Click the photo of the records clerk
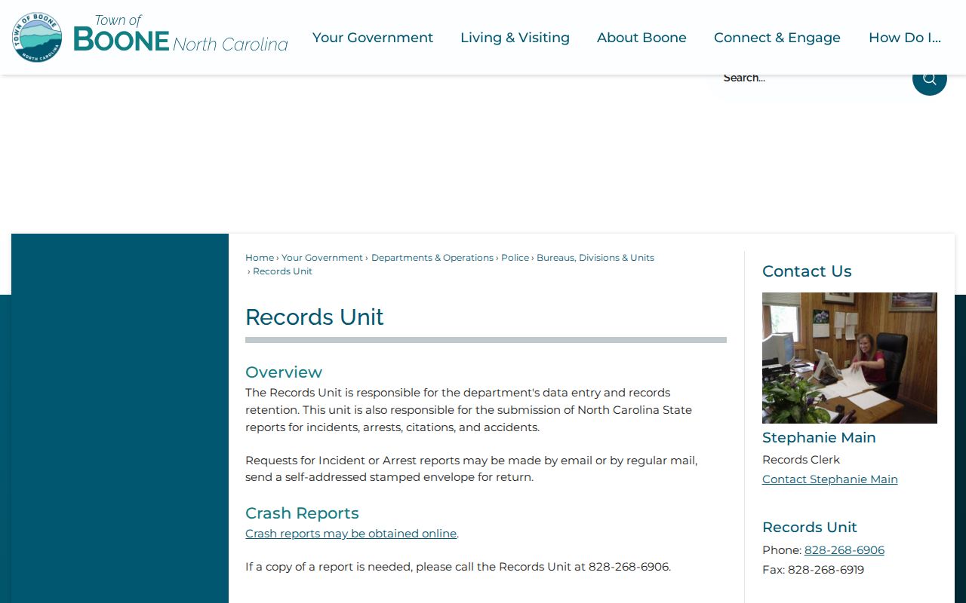The image size is (966, 603). tap(850, 358)
